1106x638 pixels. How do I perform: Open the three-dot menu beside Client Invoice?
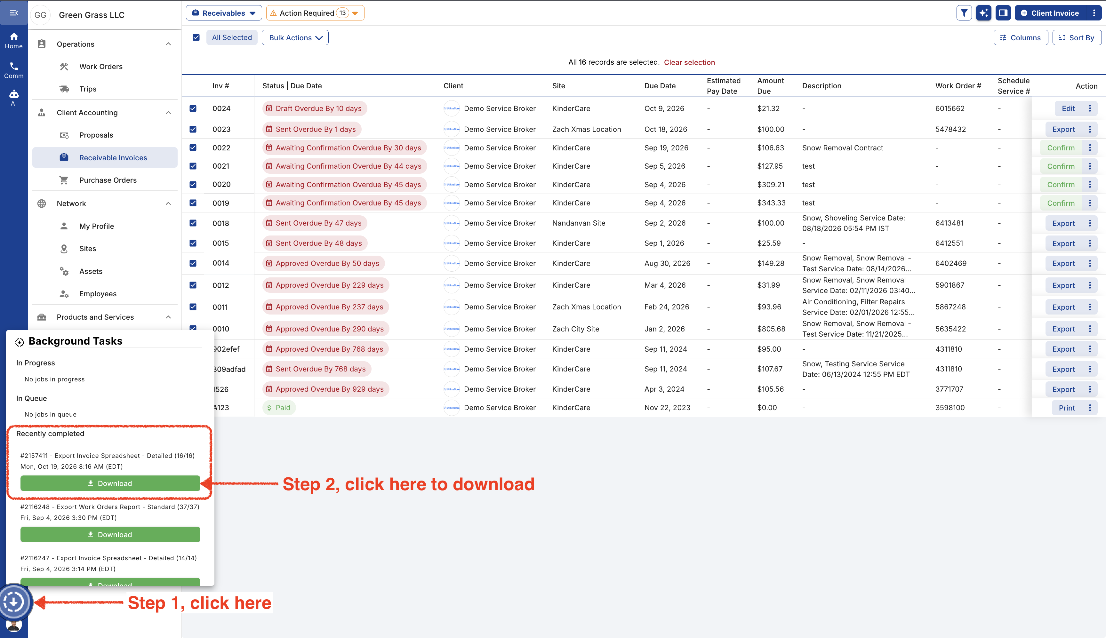1094,13
